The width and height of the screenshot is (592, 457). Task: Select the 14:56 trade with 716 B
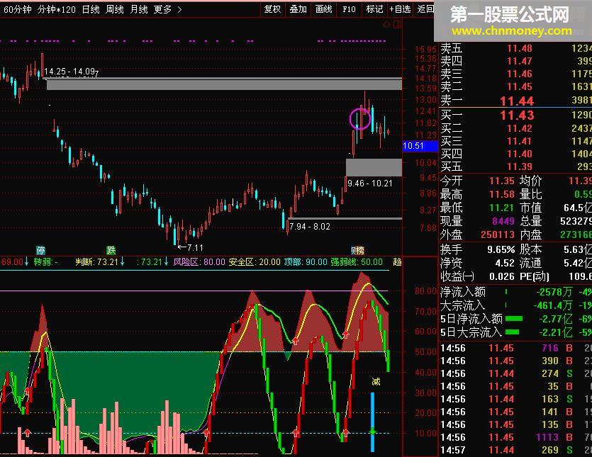515,348
